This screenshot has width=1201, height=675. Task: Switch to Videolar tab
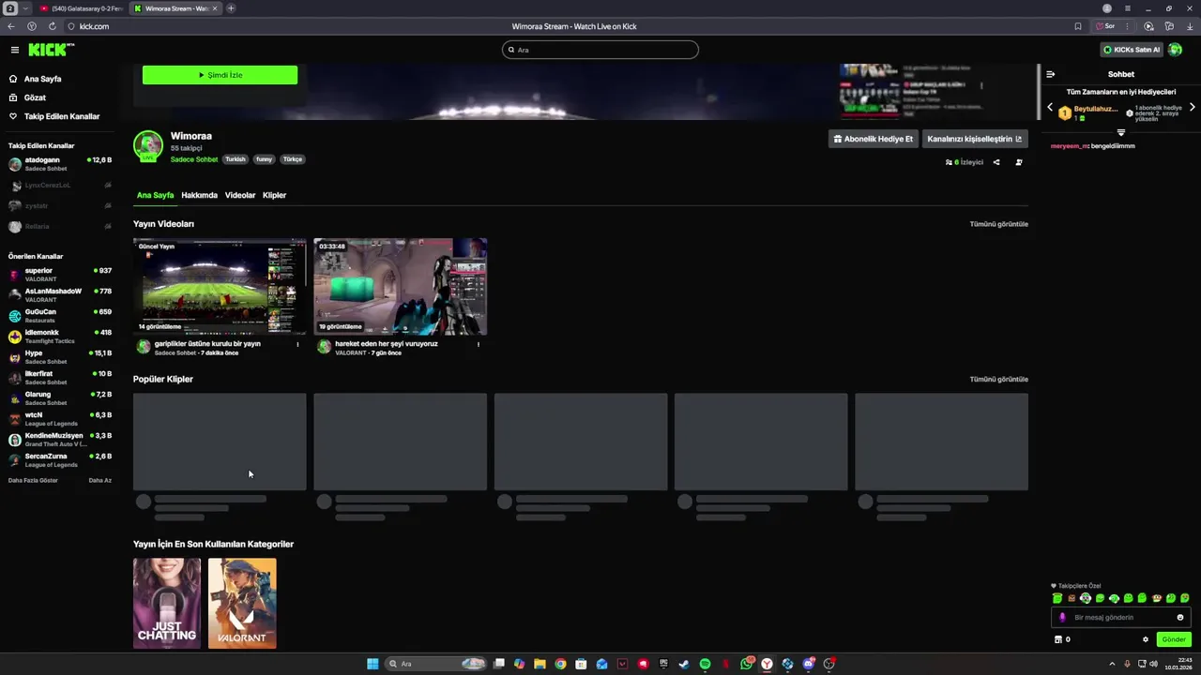click(240, 195)
